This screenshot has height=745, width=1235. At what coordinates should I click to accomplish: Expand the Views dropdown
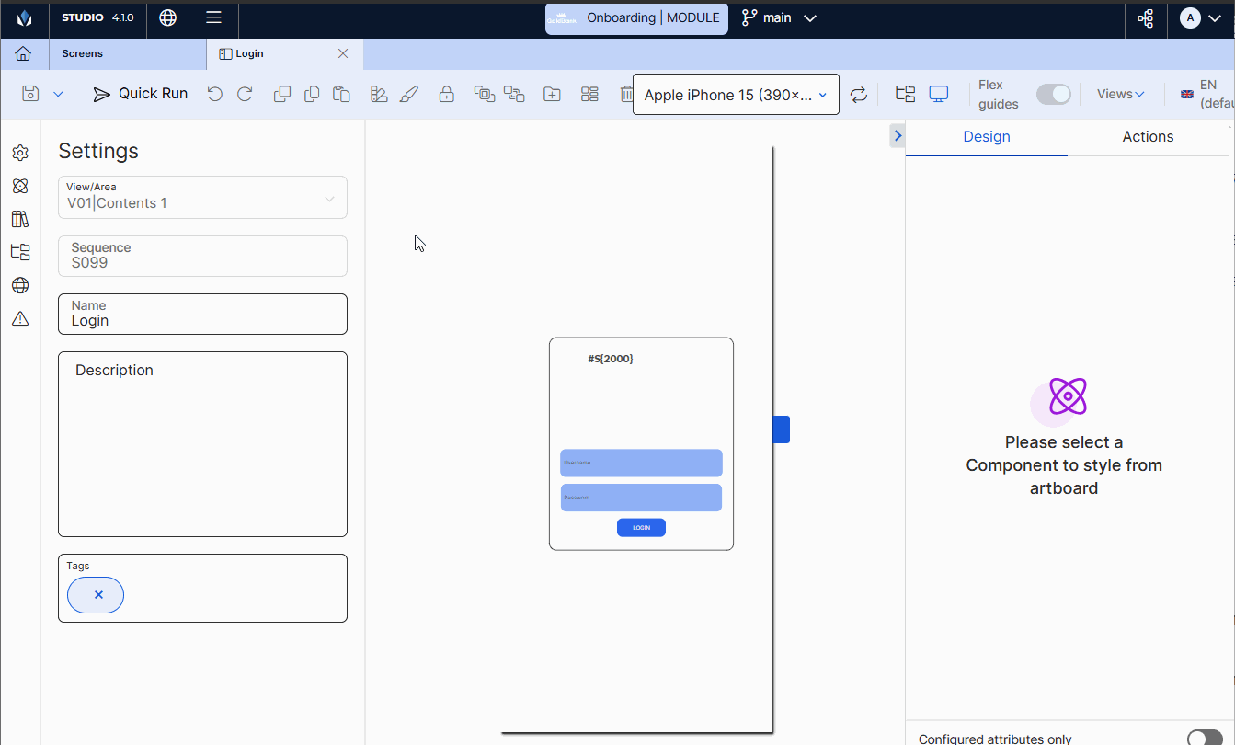[x=1120, y=94]
